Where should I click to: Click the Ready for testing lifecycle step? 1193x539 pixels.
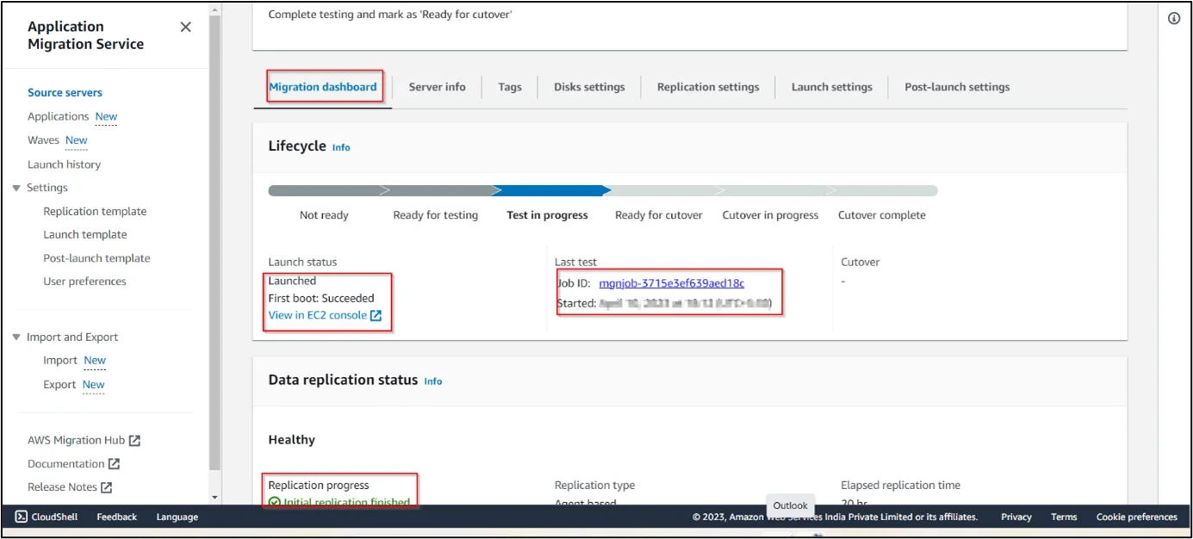click(x=436, y=215)
